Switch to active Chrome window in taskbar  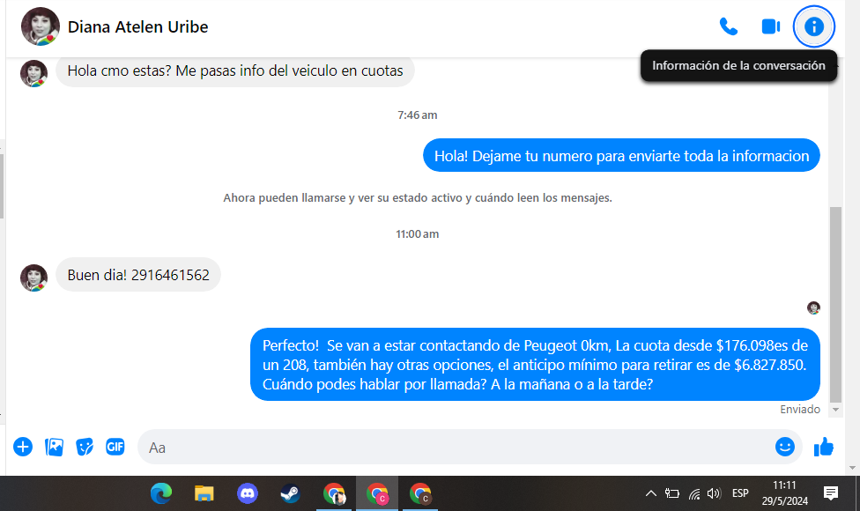click(x=377, y=494)
